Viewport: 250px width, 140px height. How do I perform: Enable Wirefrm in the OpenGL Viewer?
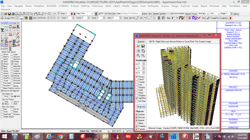point(137,87)
